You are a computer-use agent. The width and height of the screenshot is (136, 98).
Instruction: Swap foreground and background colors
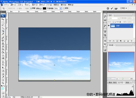[x=4, y=86]
